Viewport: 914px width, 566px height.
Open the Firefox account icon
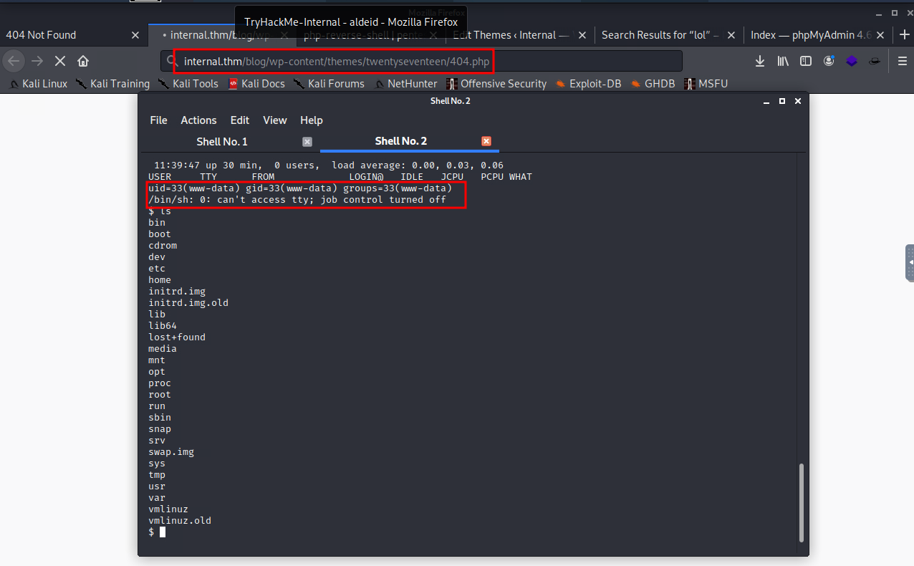point(829,62)
